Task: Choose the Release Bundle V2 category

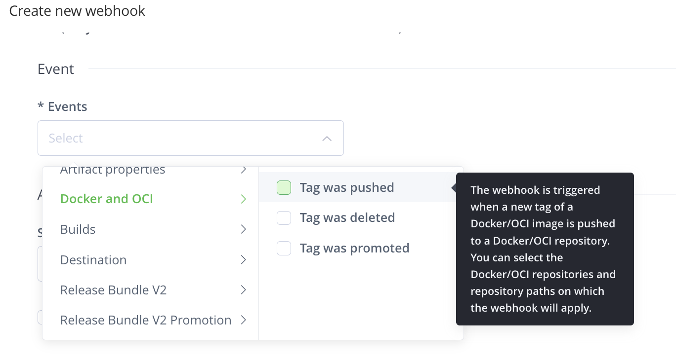Action: point(113,290)
